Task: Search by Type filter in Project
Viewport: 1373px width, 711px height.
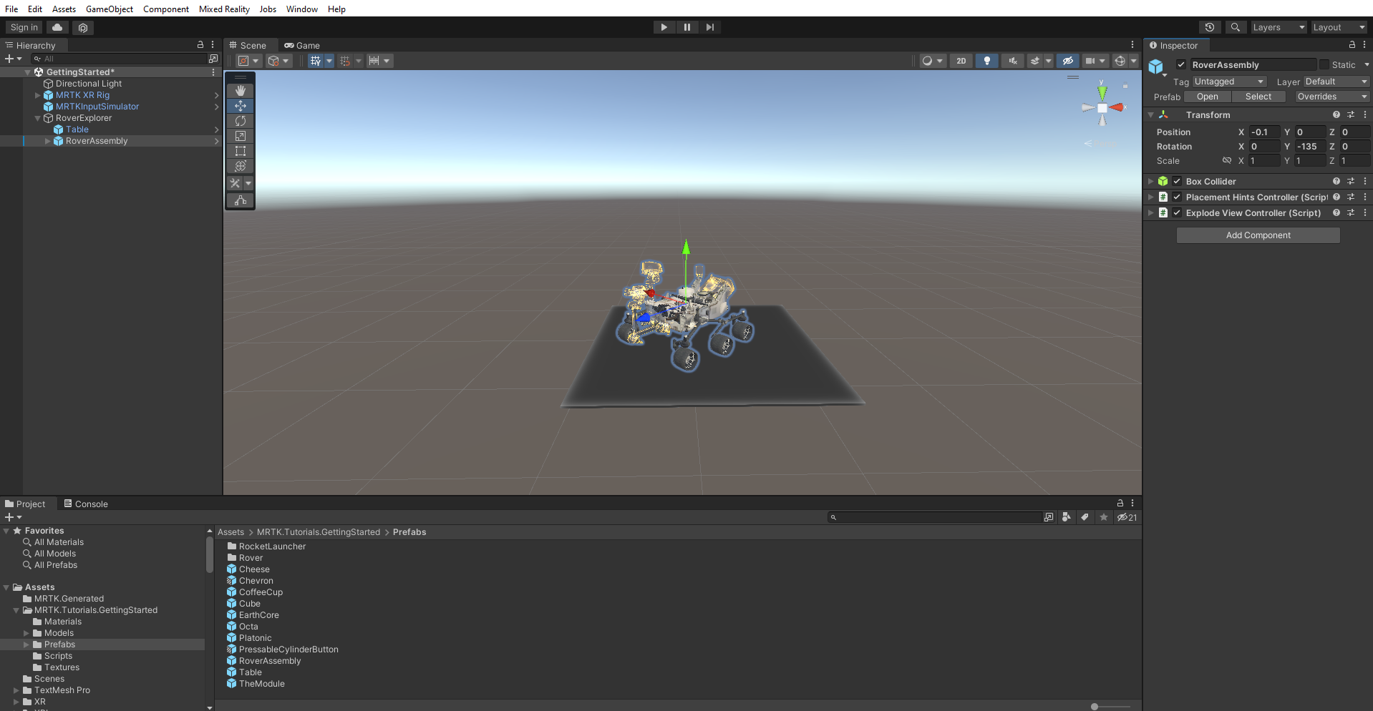Action: pyautogui.click(x=1067, y=517)
